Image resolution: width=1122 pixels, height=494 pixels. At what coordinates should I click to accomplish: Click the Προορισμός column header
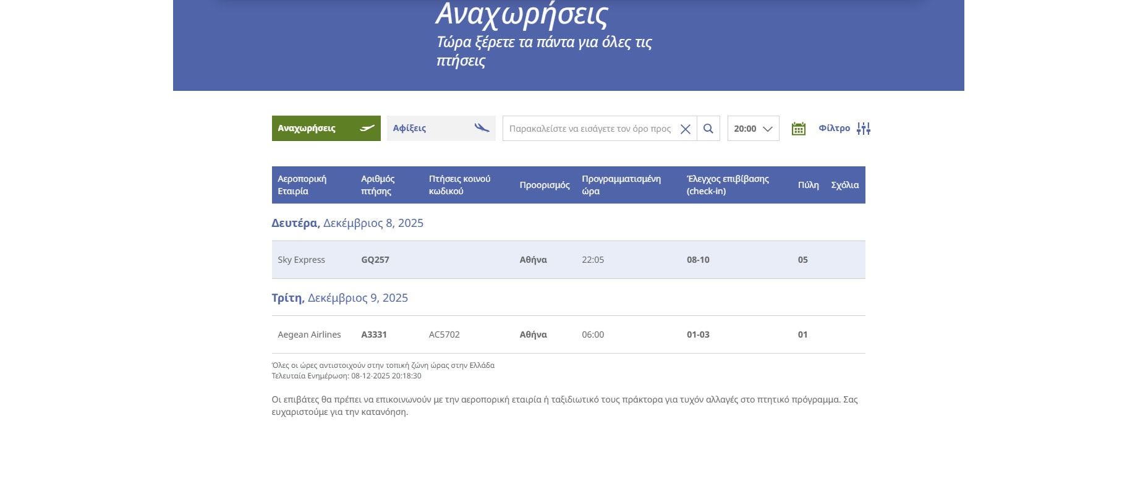coord(544,185)
